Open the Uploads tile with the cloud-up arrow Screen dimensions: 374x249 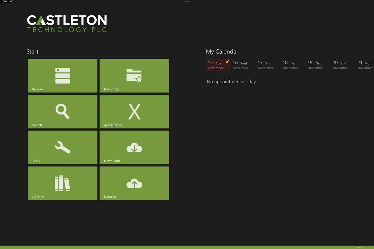tap(134, 183)
